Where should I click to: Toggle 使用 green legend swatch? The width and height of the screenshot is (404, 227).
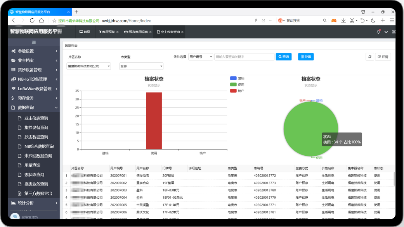point(233,84)
